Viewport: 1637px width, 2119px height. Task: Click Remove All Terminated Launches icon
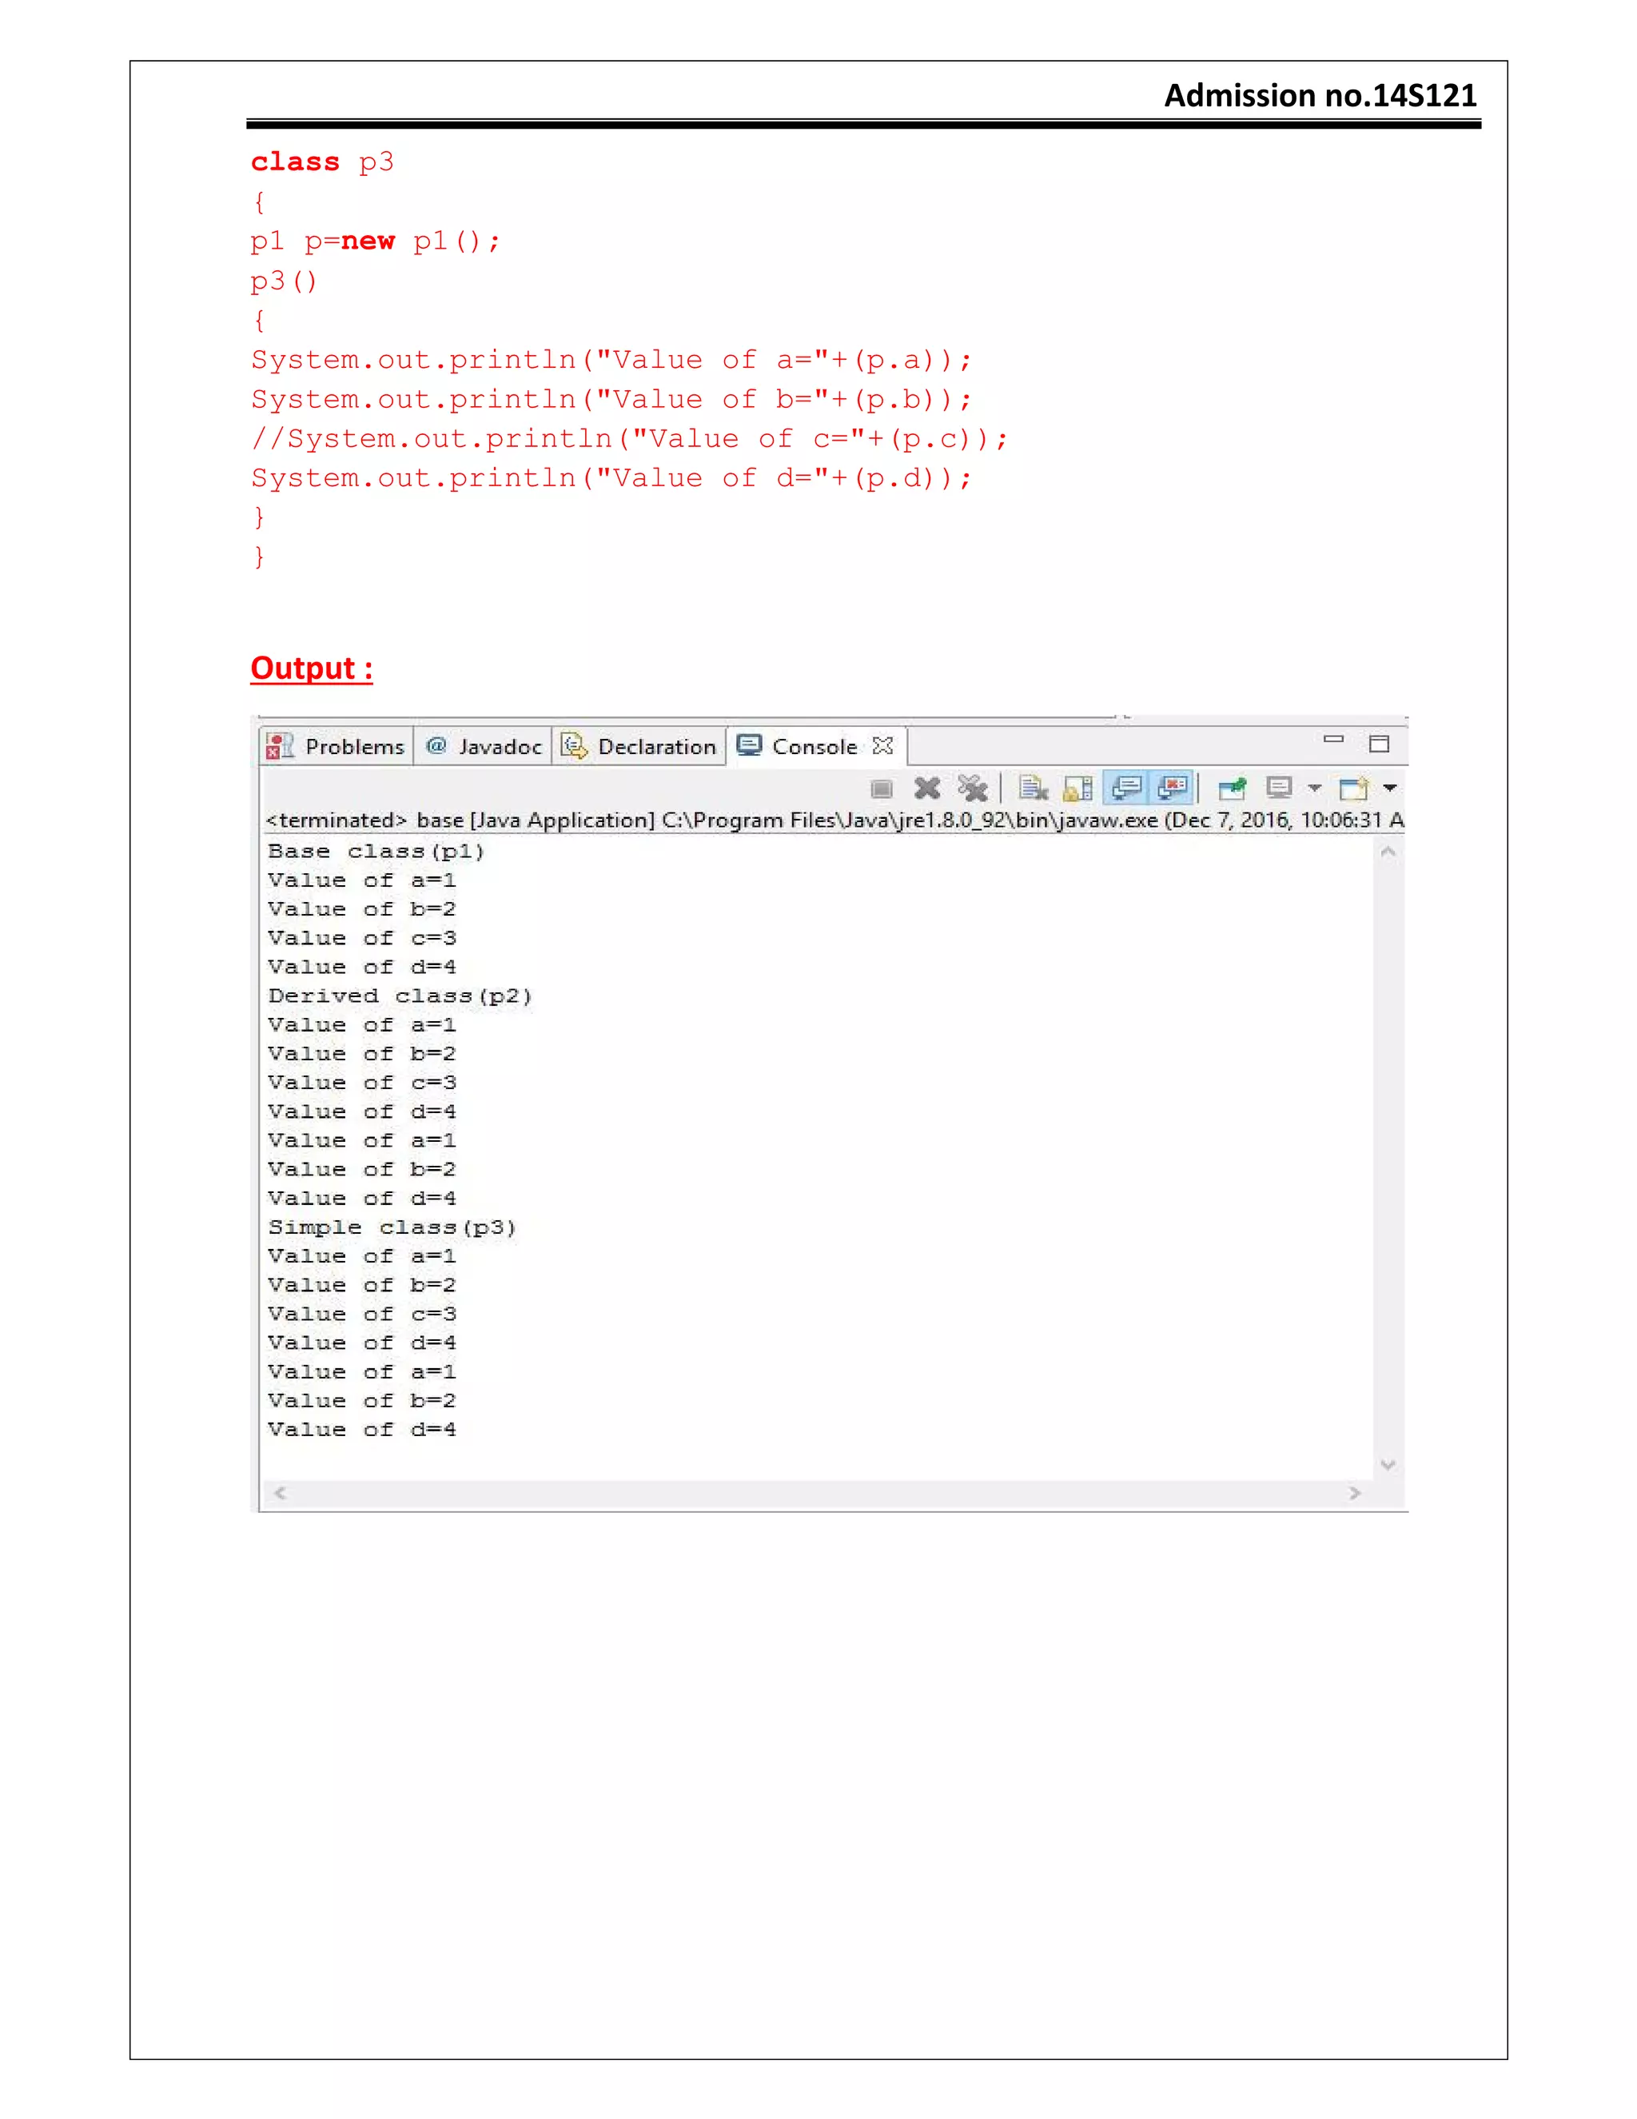[972, 788]
